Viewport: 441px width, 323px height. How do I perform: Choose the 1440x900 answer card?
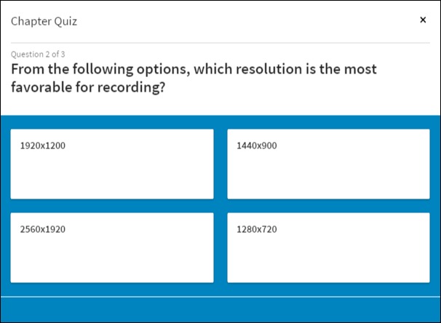pyautogui.click(x=328, y=164)
